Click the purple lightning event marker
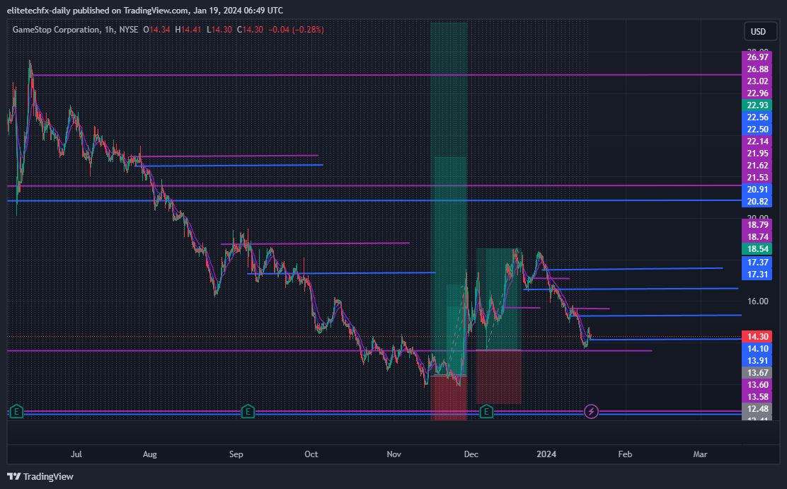787x489 pixels. (591, 412)
